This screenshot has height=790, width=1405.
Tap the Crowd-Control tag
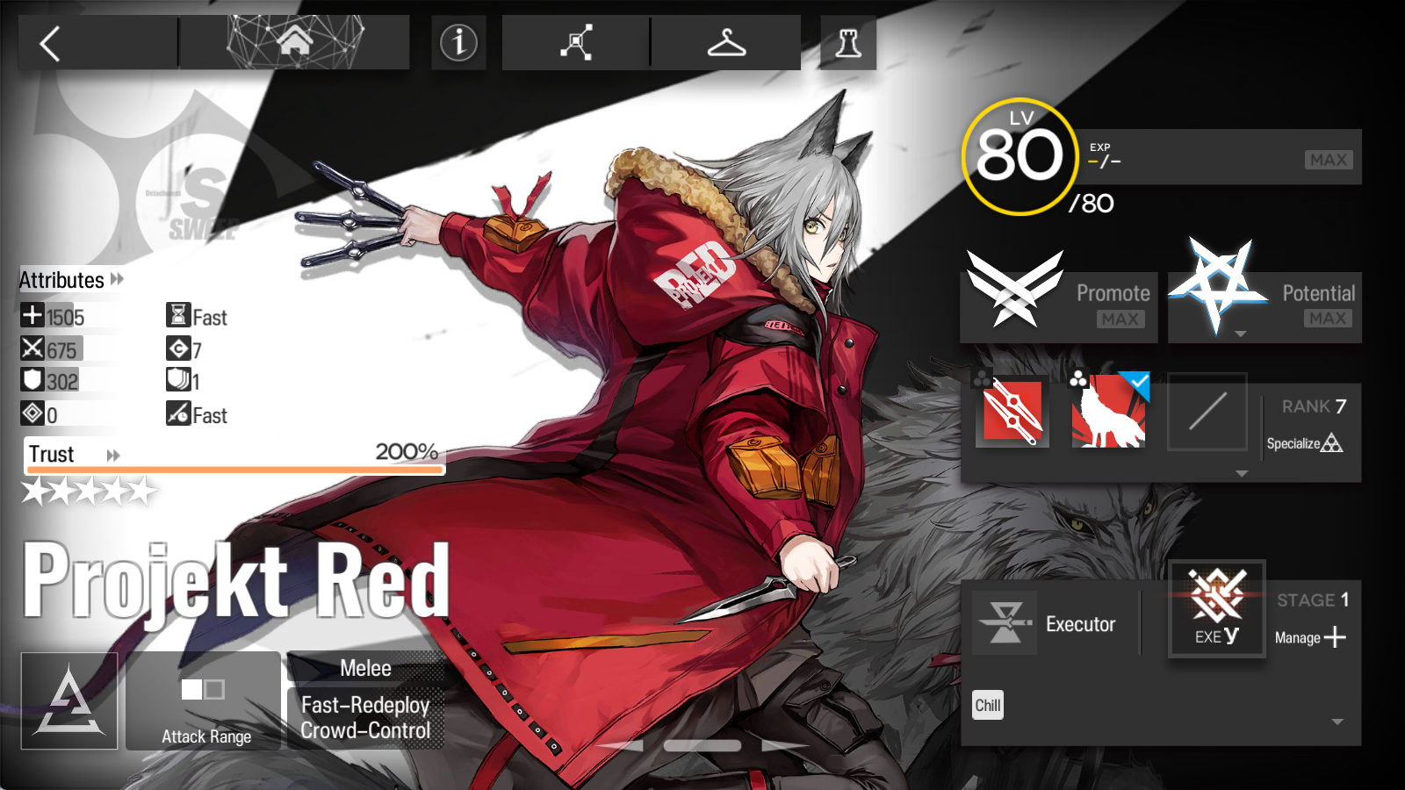(x=365, y=730)
